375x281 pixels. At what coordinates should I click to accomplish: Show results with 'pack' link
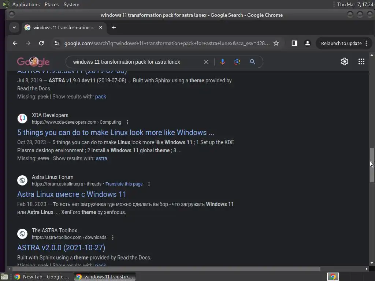pos(100,97)
